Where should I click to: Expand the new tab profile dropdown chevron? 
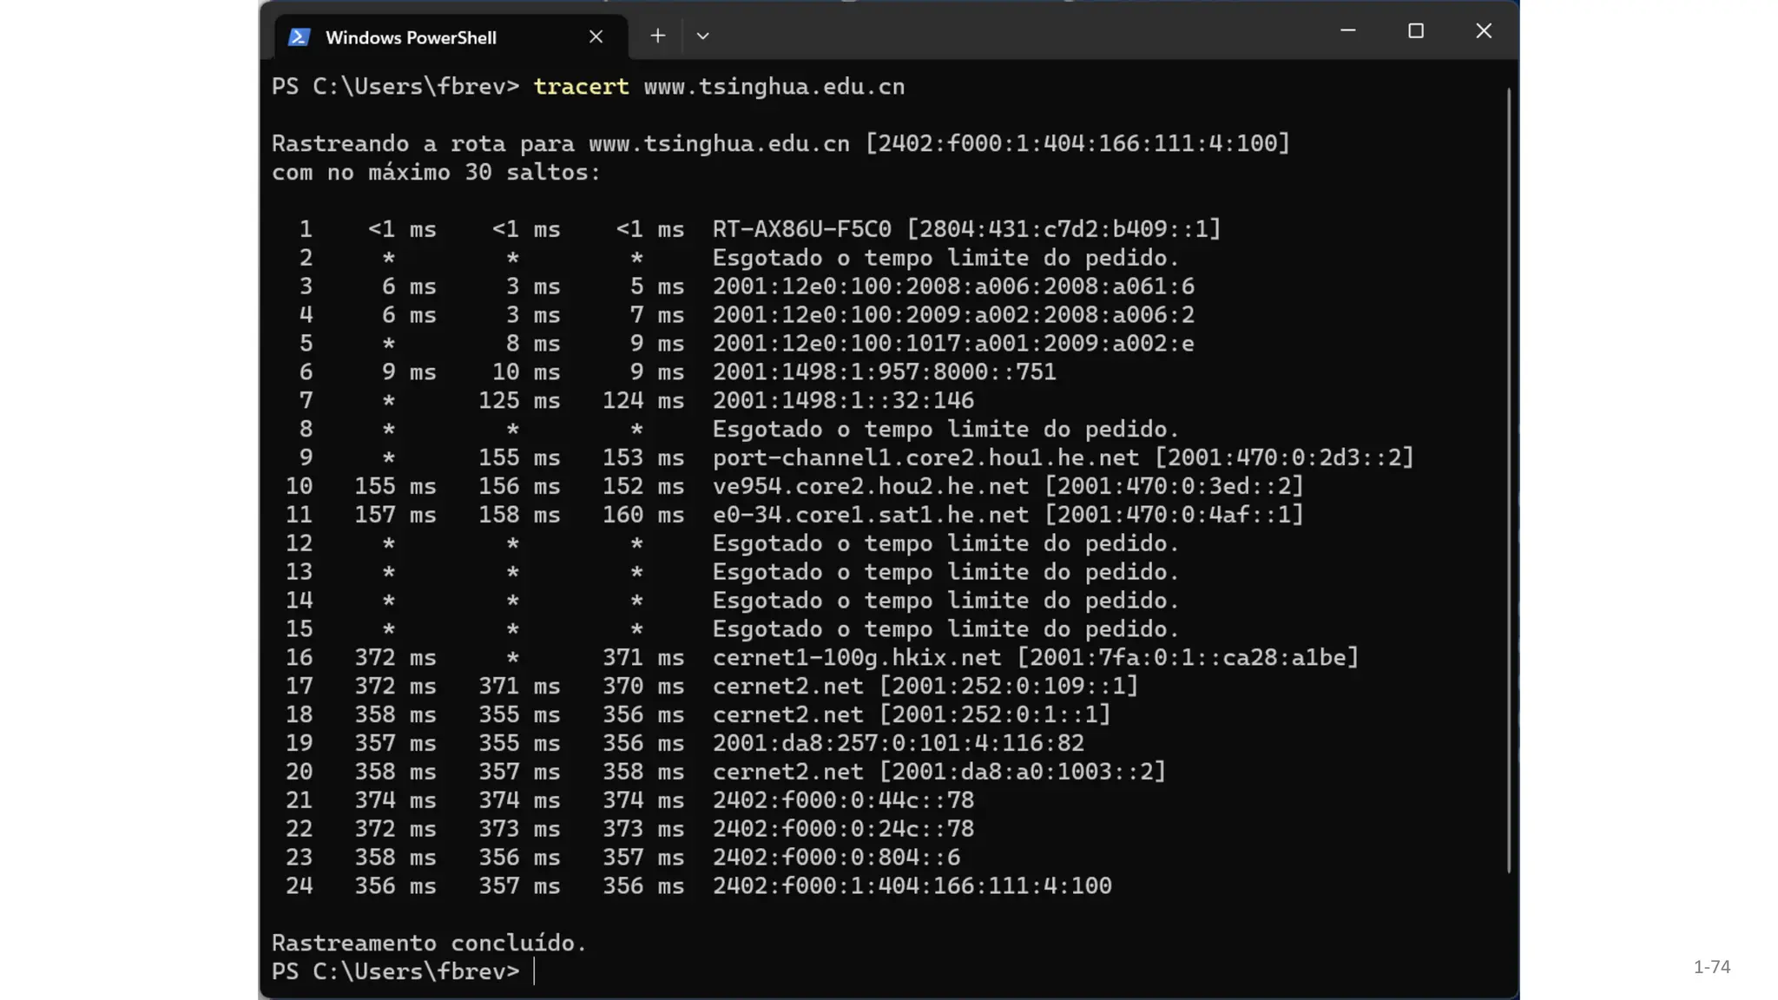tap(703, 36)
